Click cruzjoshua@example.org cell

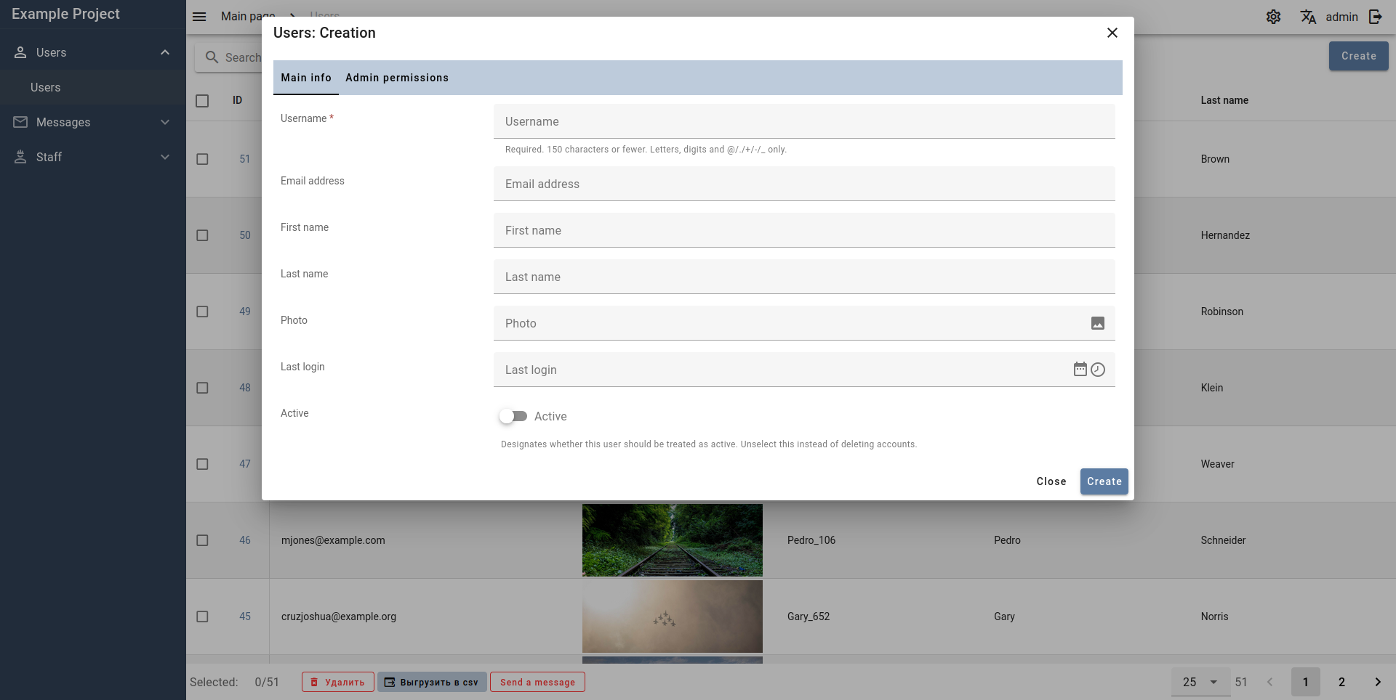(339, 616)
